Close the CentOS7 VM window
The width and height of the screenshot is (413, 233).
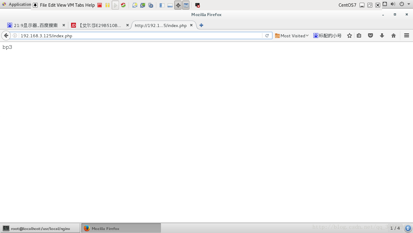378,5
